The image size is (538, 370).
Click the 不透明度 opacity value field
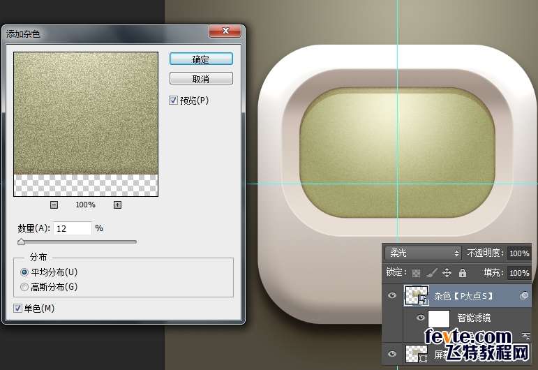[x=519, y=253]
